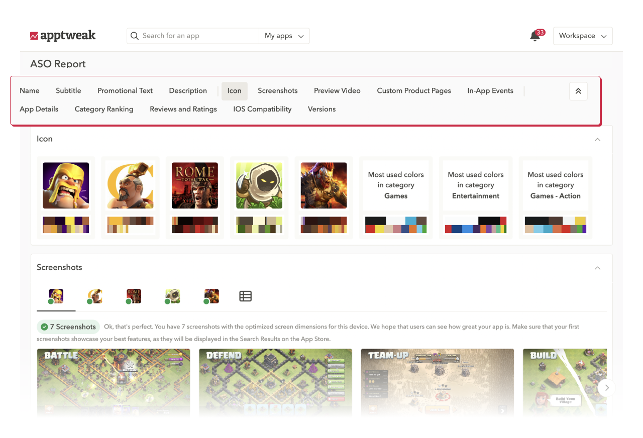The image size is (643, 438).
Task: Click the Search for an app field
Action: coord(193,36)
